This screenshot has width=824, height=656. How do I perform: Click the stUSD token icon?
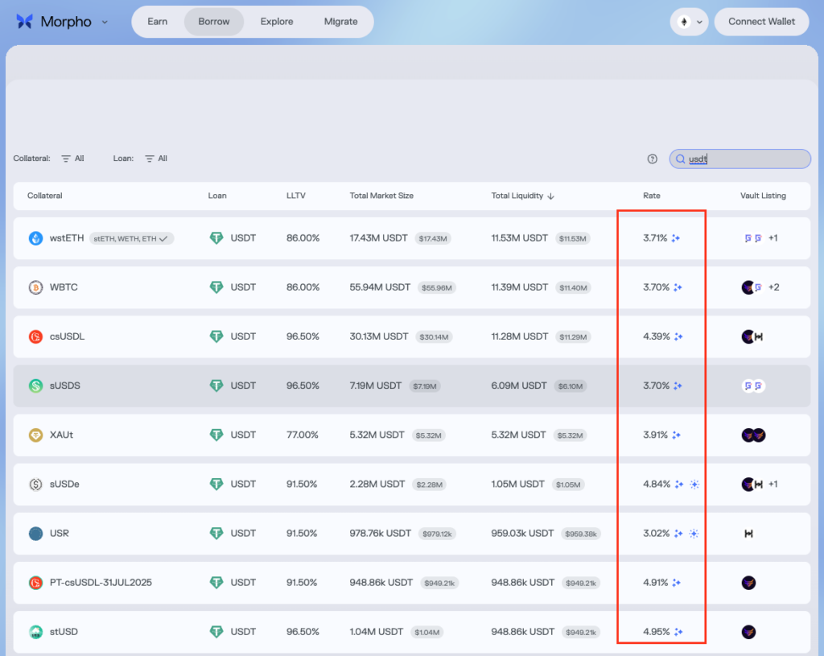pos(35,632)
